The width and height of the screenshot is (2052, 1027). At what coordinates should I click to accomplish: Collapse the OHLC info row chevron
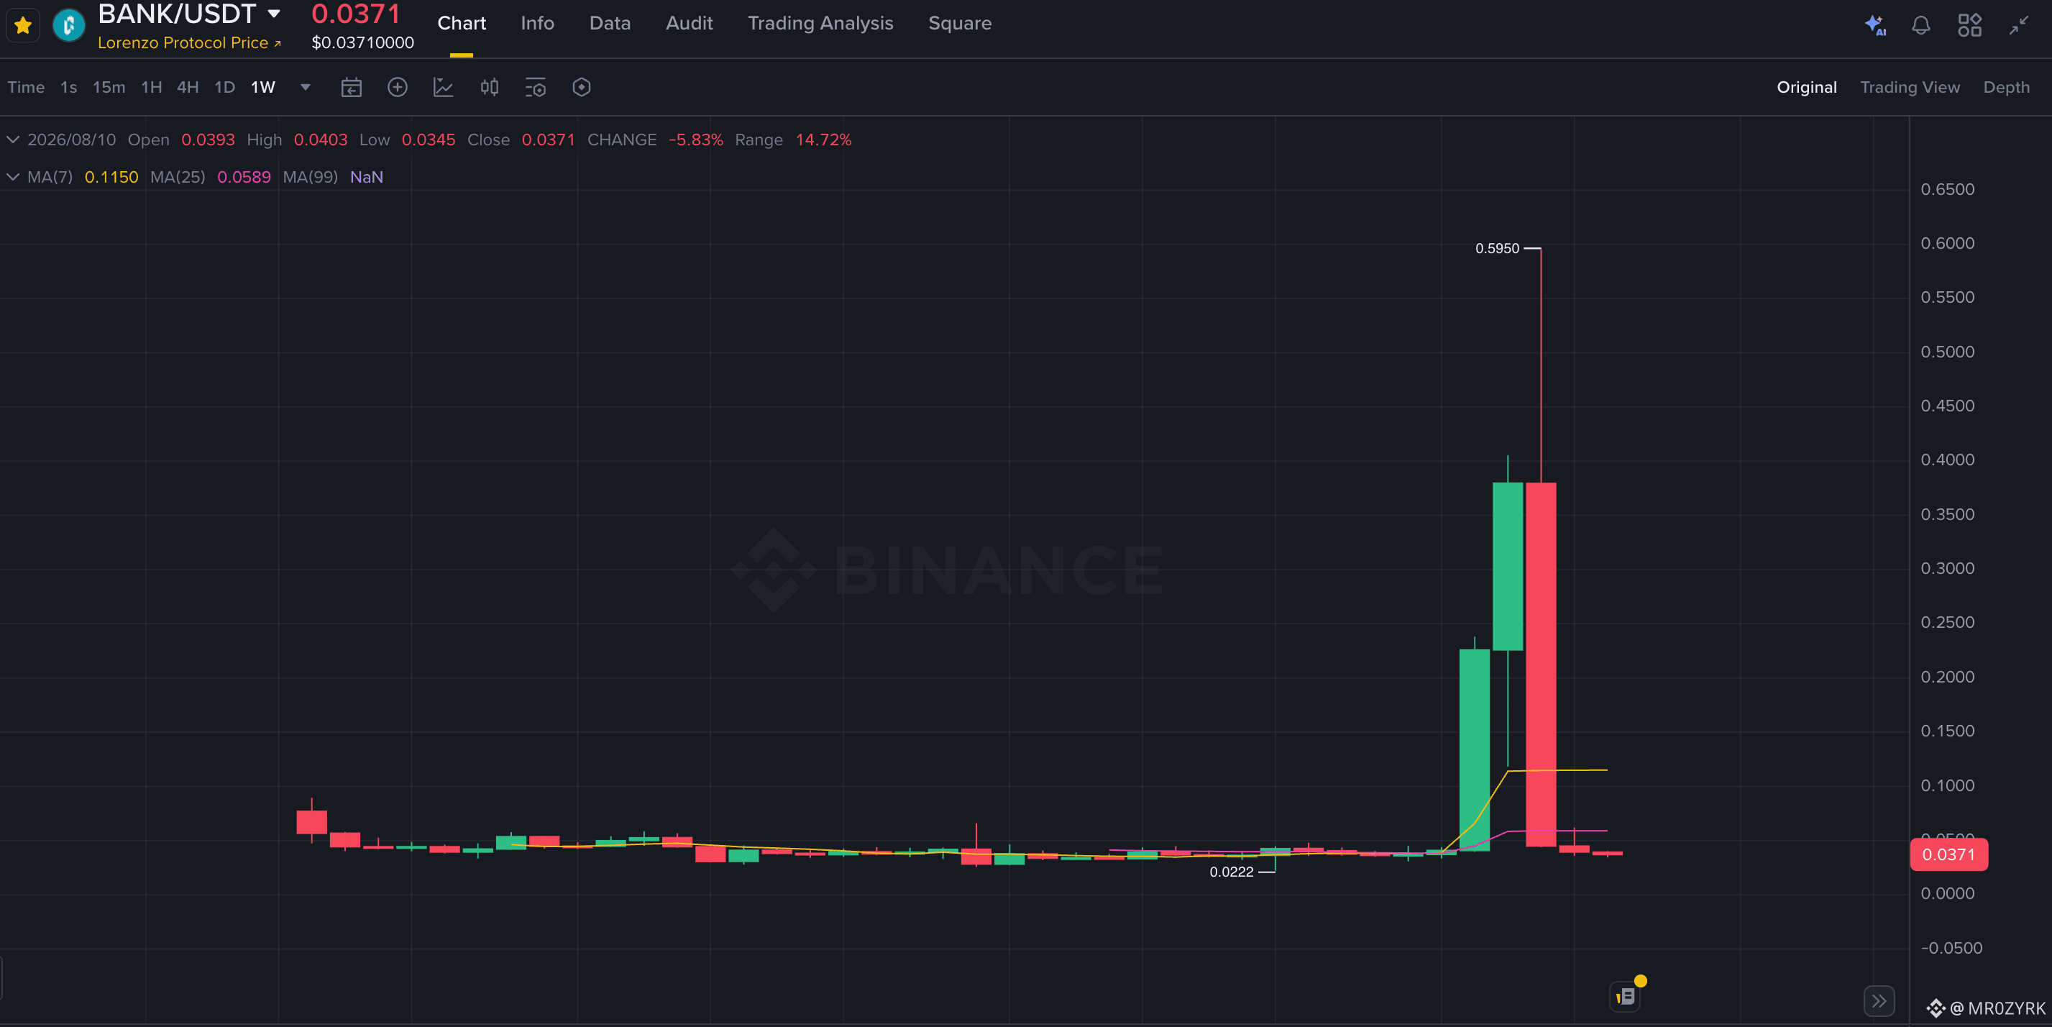(x=13, y=140)
